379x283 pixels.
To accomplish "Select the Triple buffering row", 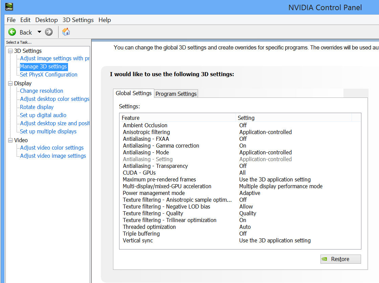I will point(240,234).
